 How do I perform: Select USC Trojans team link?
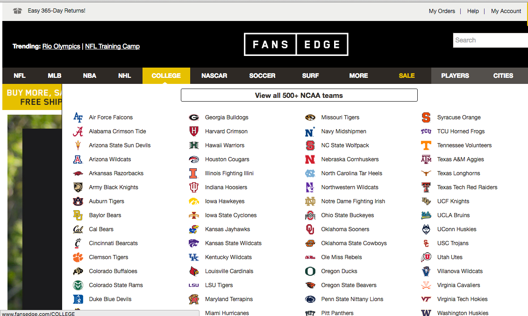(453, 243)
